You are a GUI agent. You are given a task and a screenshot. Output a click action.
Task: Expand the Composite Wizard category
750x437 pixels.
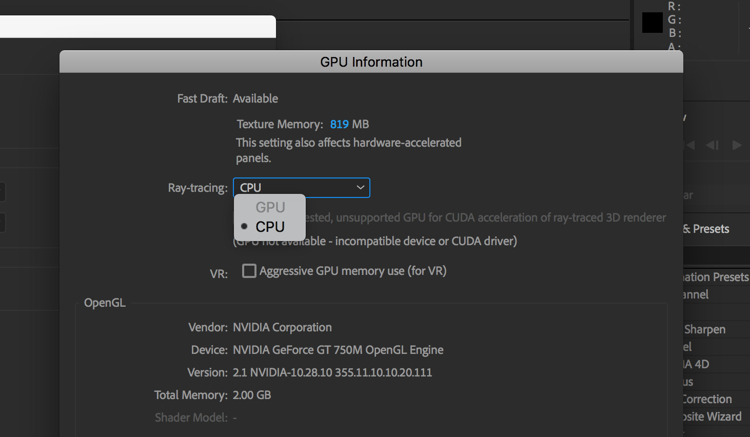pos(713,416)
